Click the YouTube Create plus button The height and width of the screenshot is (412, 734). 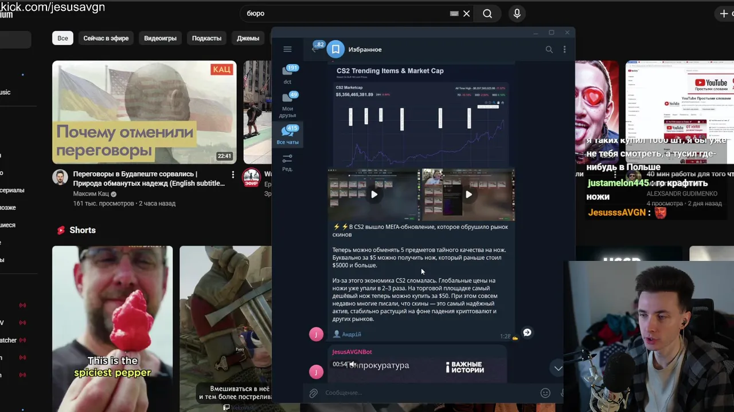(x=724, y=14)
